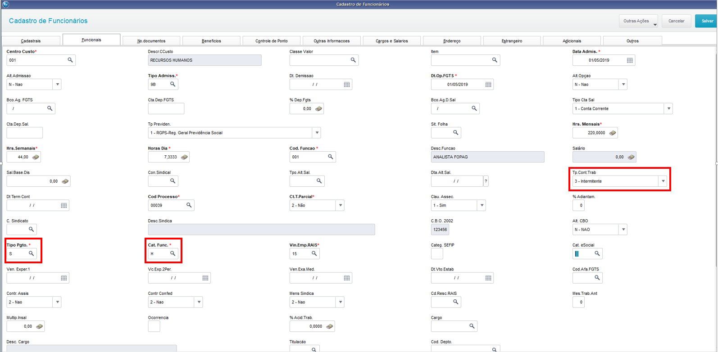Open Bco.Ag. FGTS lookup magnifier
Image resolution: width=718 pixels, height=352 pixels.
pyautogui.click(x=50, y=108)
